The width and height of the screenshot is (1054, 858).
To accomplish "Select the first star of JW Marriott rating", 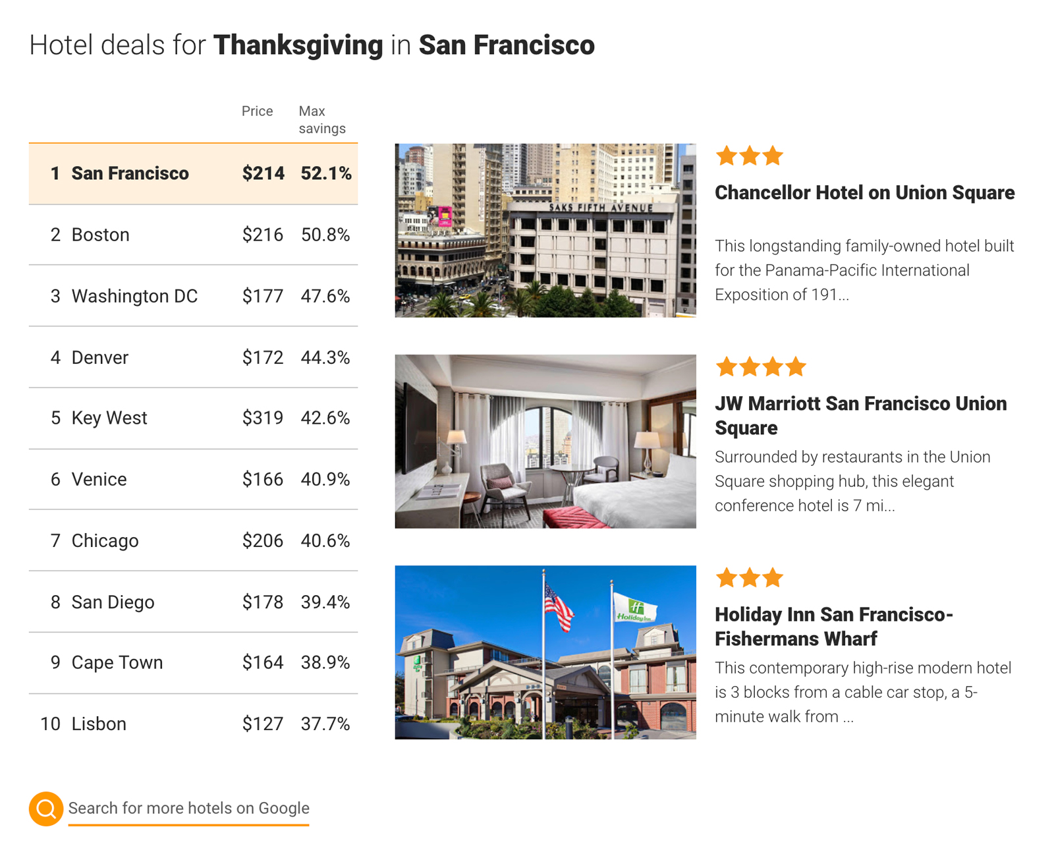I will click(x=727, y=366).
